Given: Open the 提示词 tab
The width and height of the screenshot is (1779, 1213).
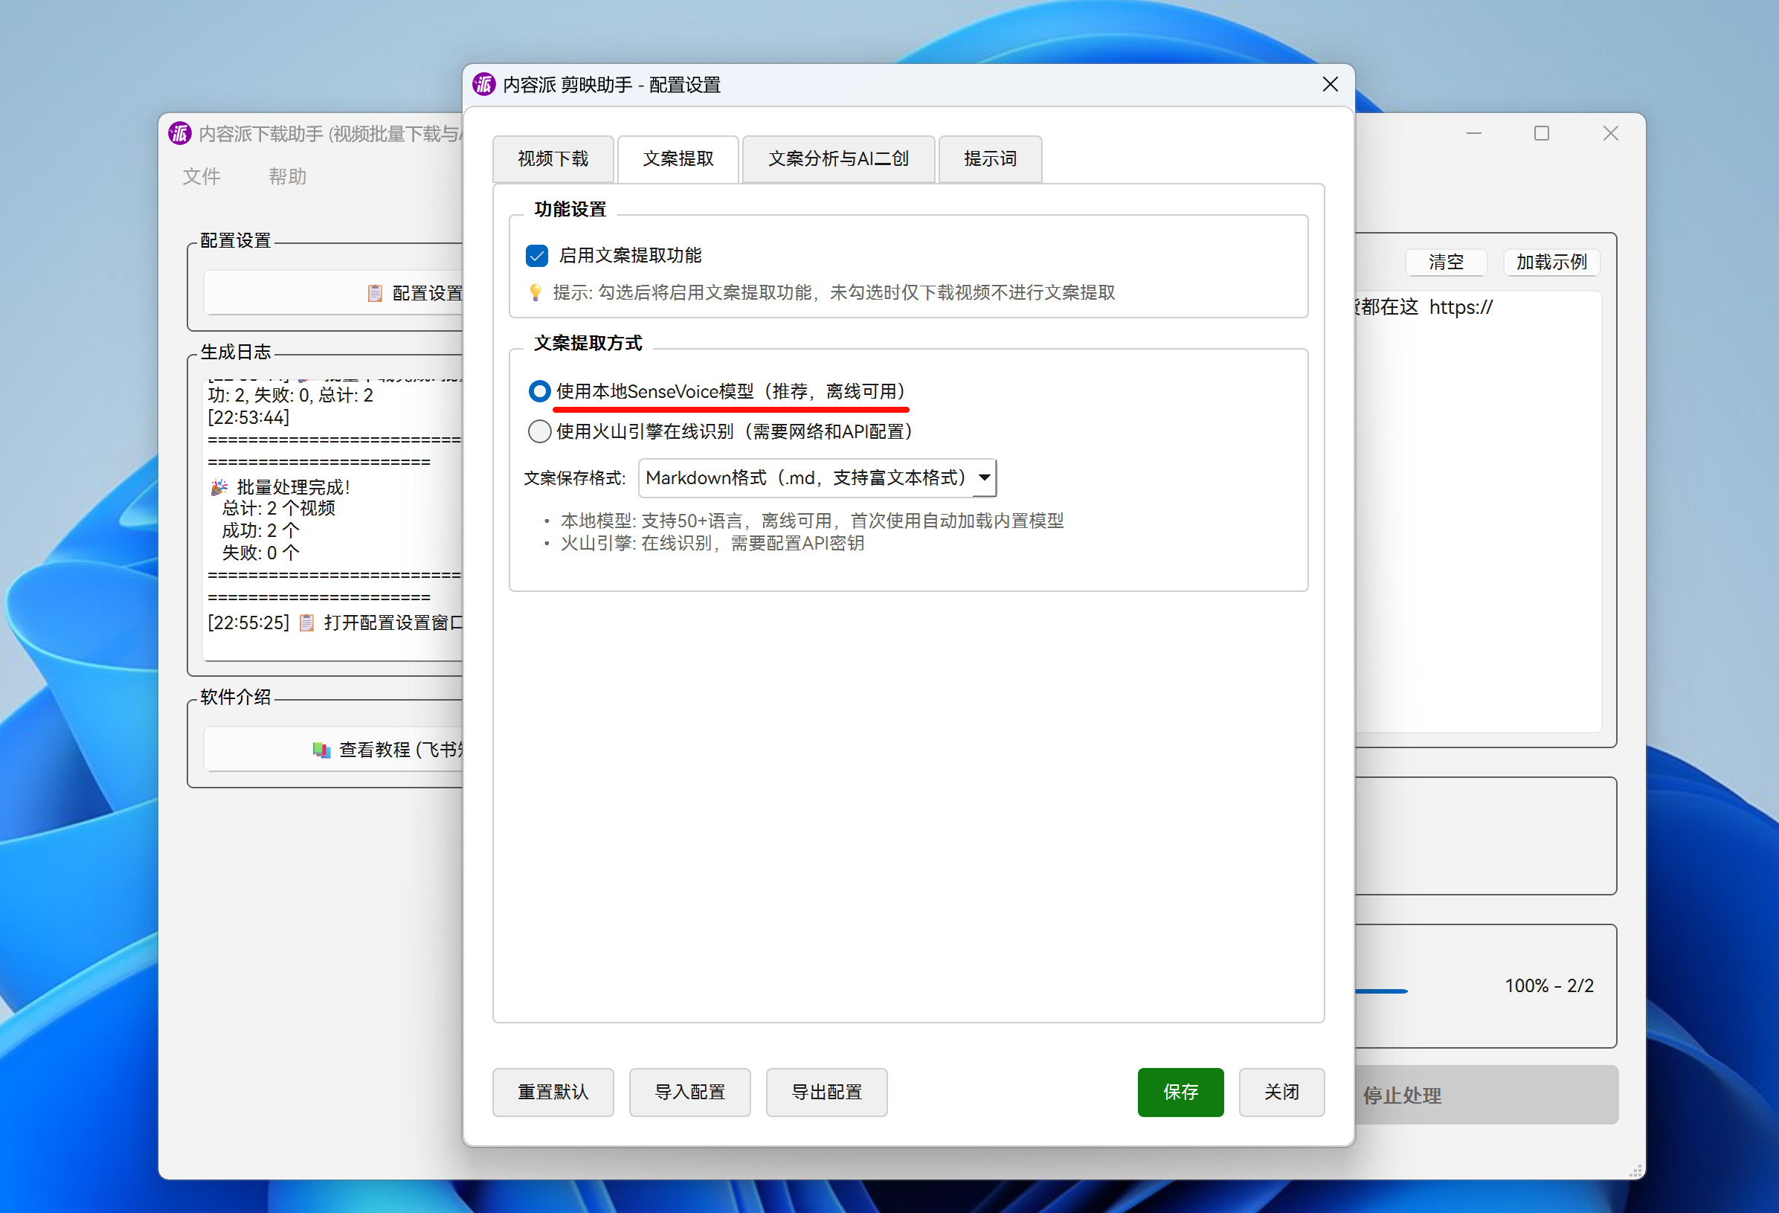Looking at the screenshot, I should click(x=990, y=159).
